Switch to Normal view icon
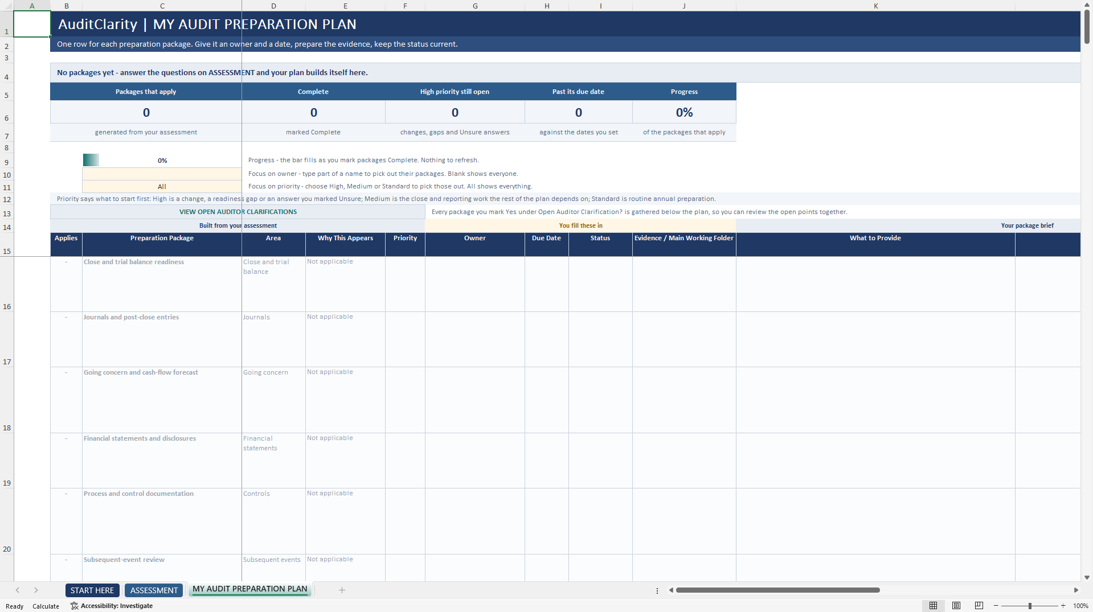Viewport: 1093px width, 612px height. 933,606
